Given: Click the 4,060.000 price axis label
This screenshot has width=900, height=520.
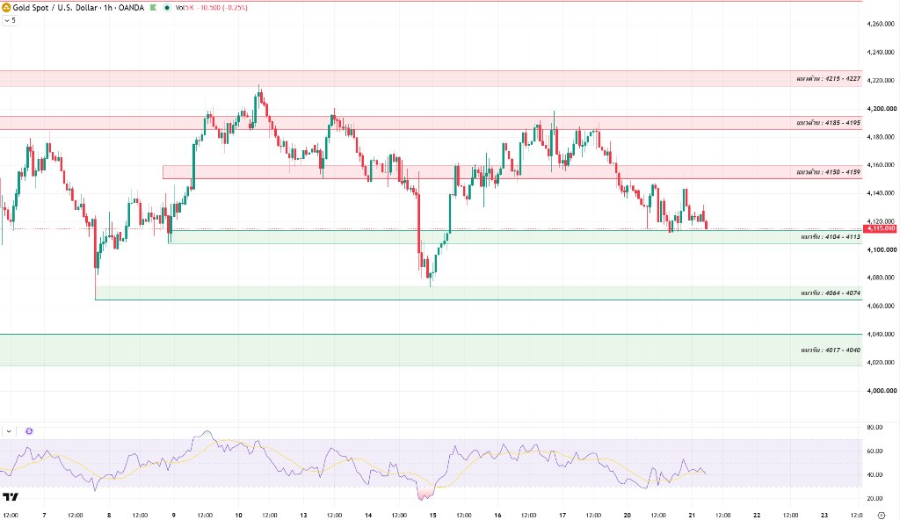Looking at the screenshot, I should [x=882, y=306].
